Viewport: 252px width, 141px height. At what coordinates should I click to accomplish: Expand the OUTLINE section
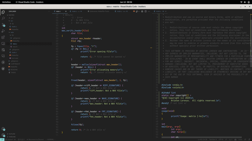point(12,134)
